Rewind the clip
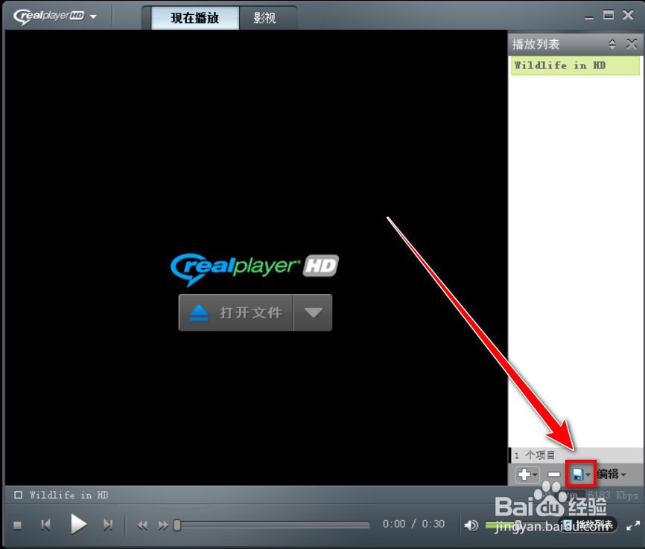 [142, 526]
